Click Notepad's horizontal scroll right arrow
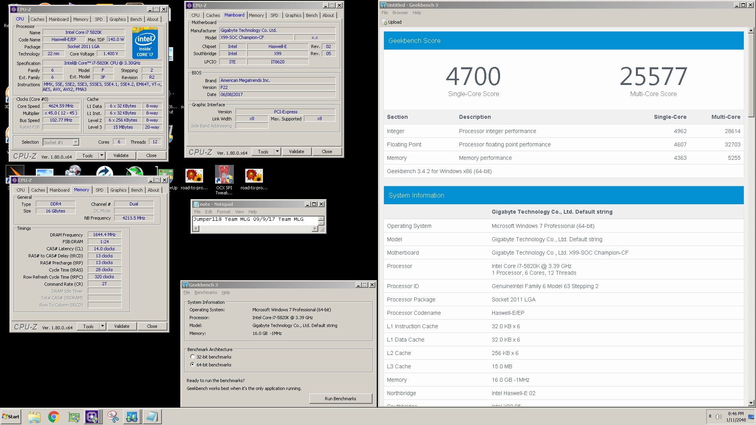This screenshot has width=756, height=425. pos(315,229)
